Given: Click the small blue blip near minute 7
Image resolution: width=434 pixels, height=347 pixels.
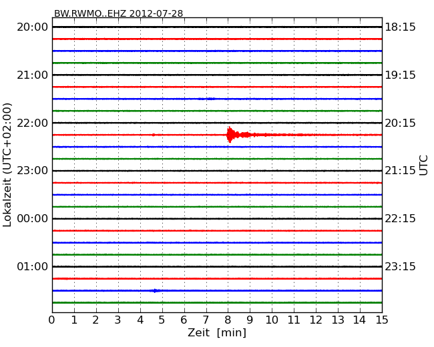Looking at the screenshot, I should [207, 99].
